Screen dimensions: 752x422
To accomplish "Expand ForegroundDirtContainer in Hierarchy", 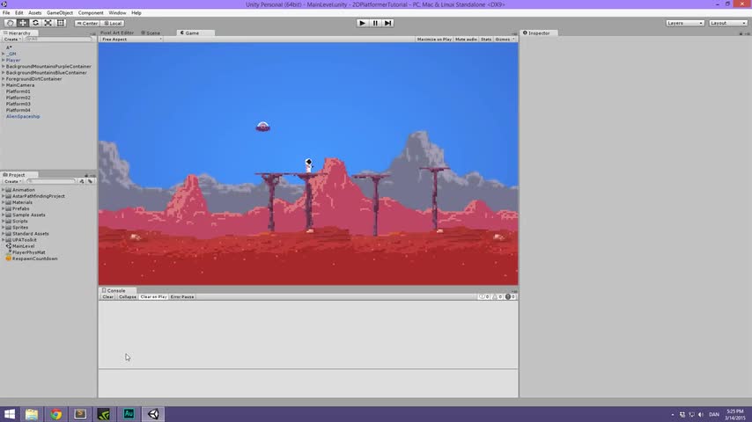I will point(4,79).
